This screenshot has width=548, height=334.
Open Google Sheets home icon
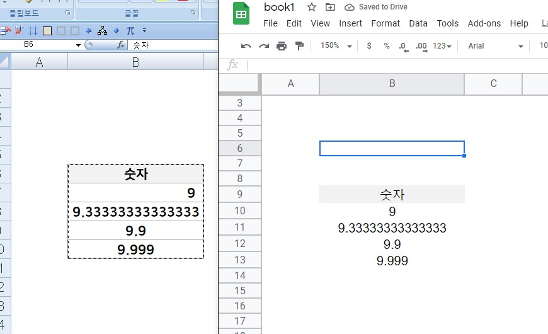tap(241, 14)
